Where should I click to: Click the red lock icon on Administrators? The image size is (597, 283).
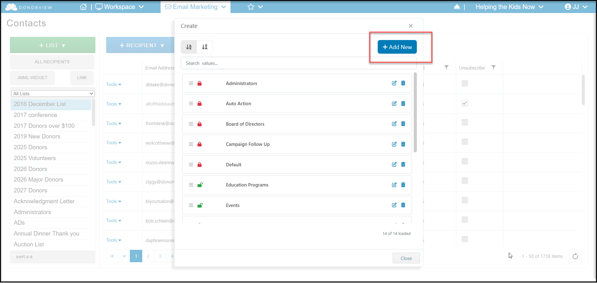point(200,83)
